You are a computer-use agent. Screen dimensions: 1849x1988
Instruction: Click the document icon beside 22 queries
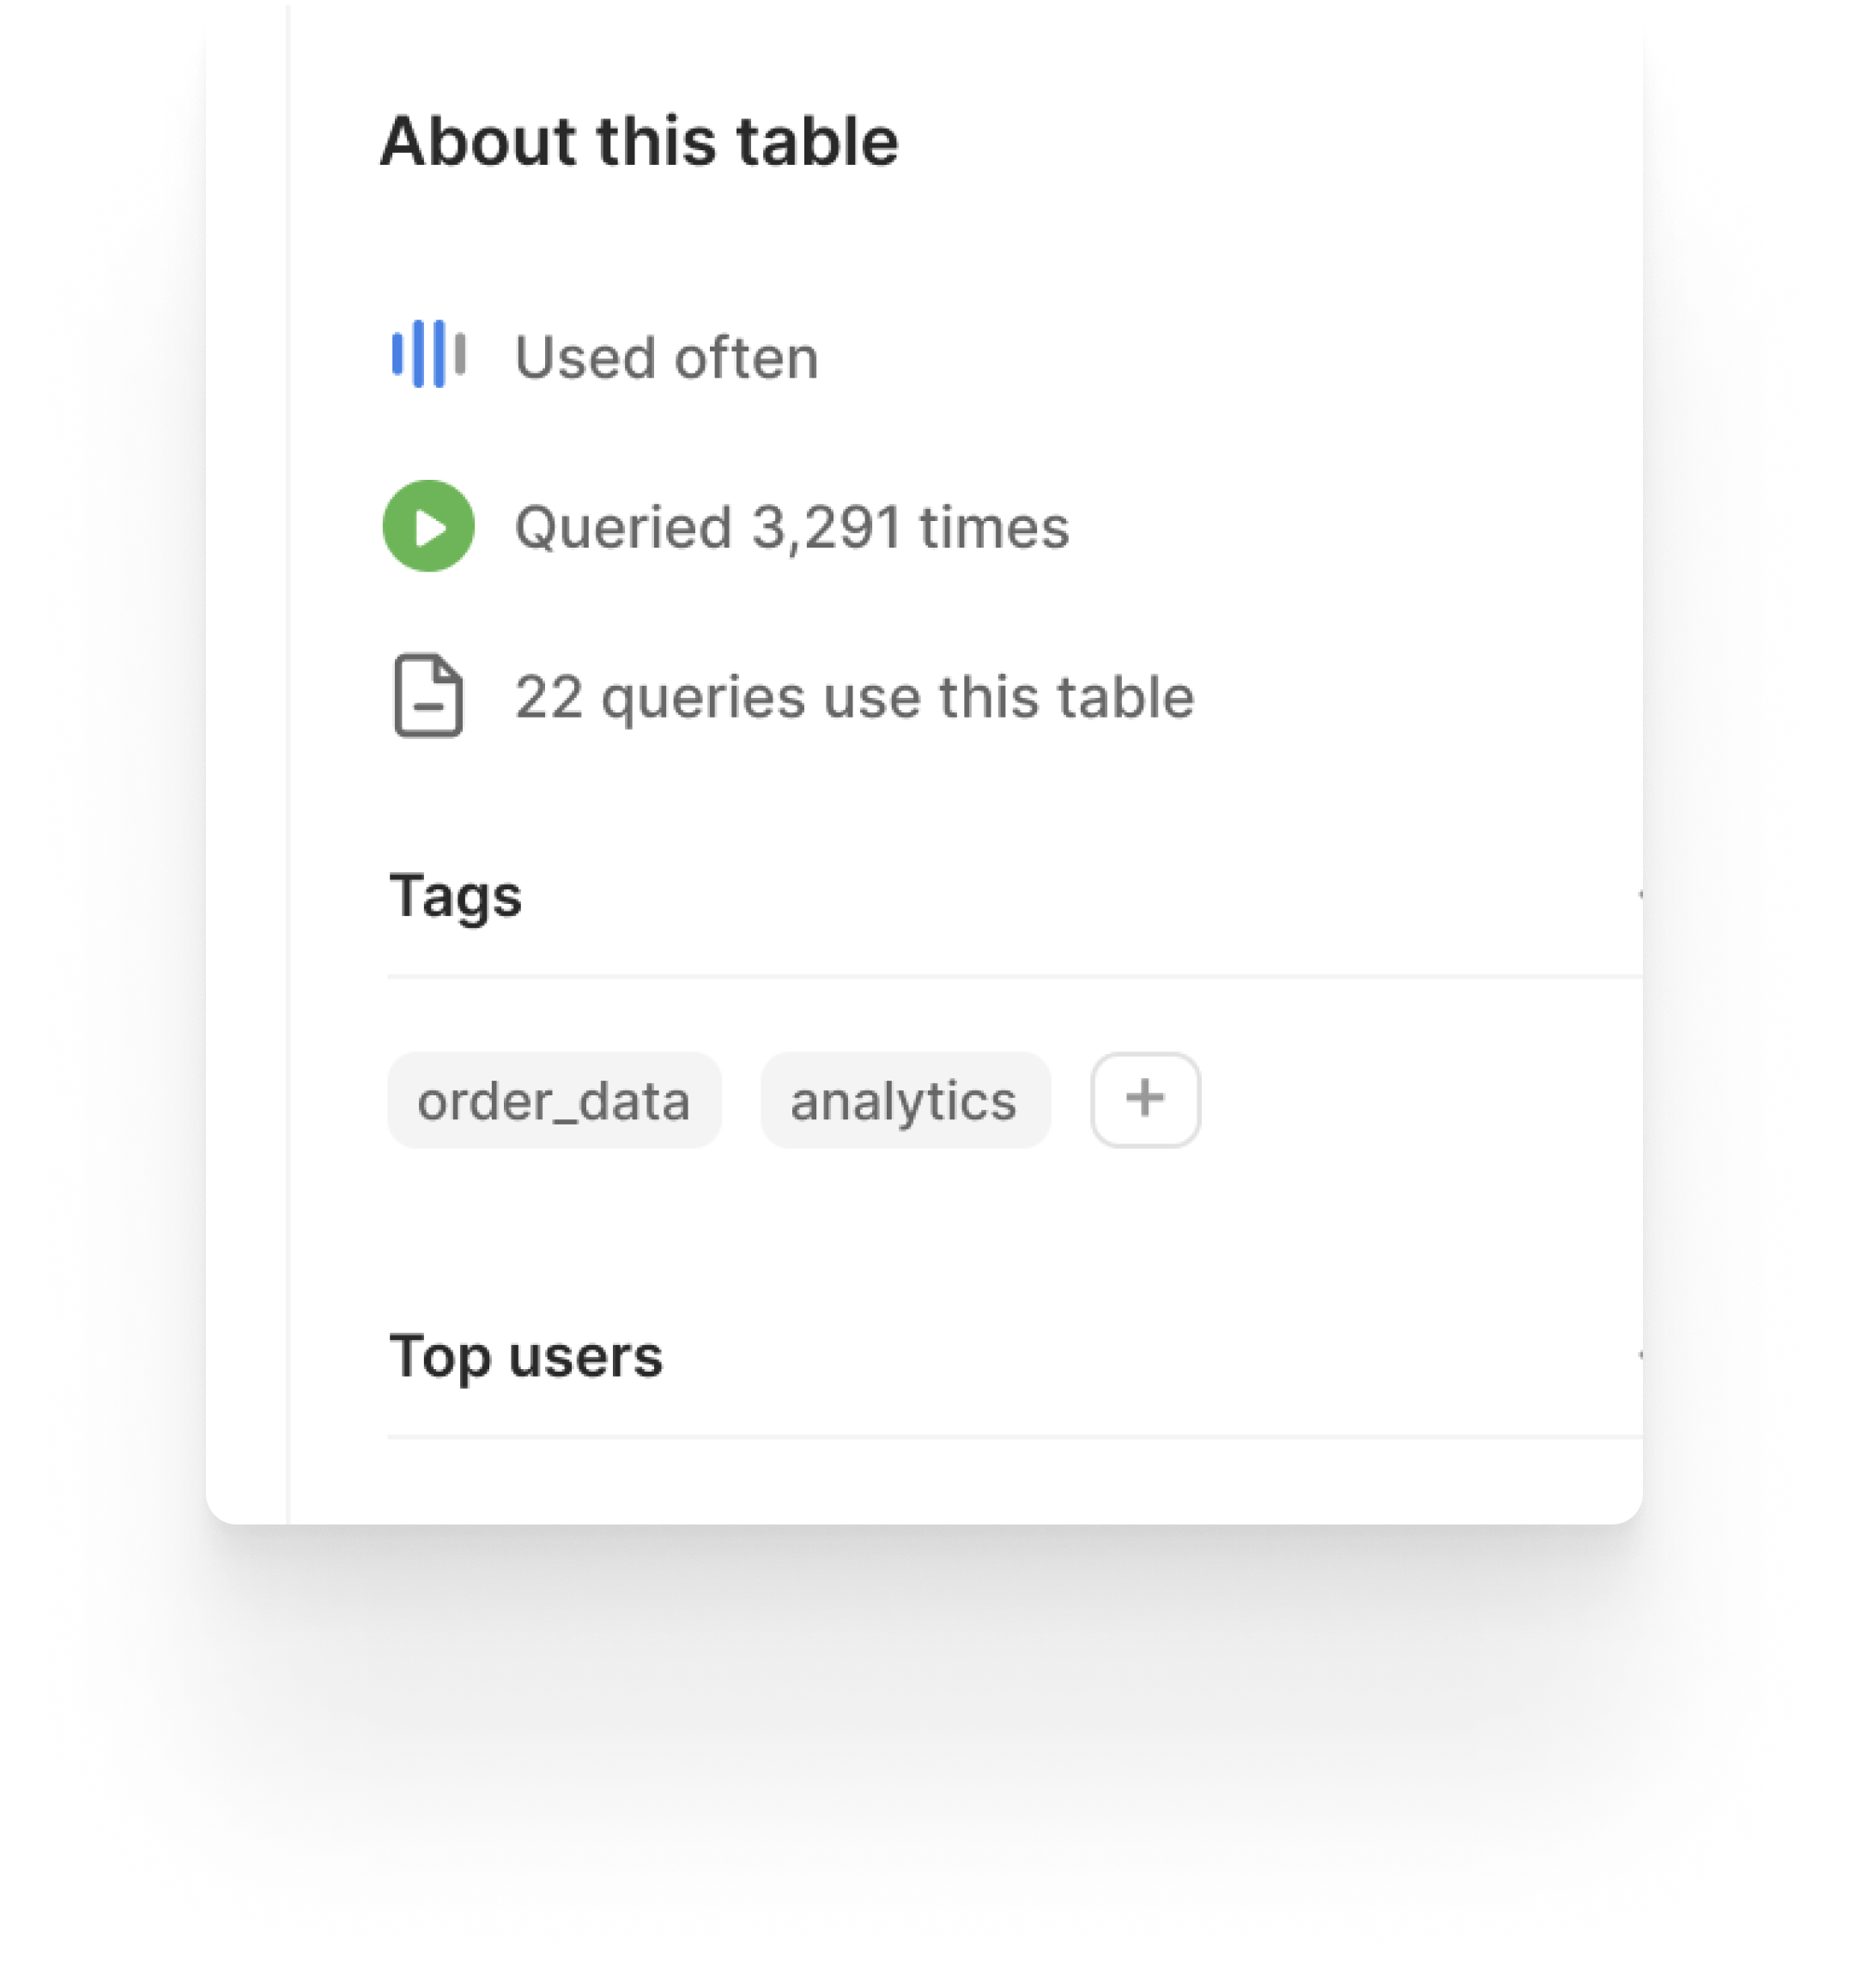point(428,696)
